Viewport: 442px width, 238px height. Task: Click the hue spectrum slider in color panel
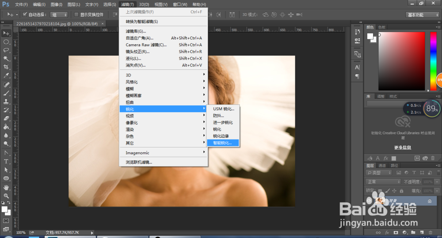click(433, 61)
